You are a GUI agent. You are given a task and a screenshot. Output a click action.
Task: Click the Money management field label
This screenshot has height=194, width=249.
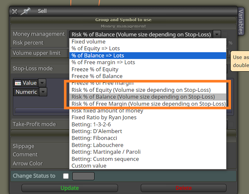click(39, 34)
